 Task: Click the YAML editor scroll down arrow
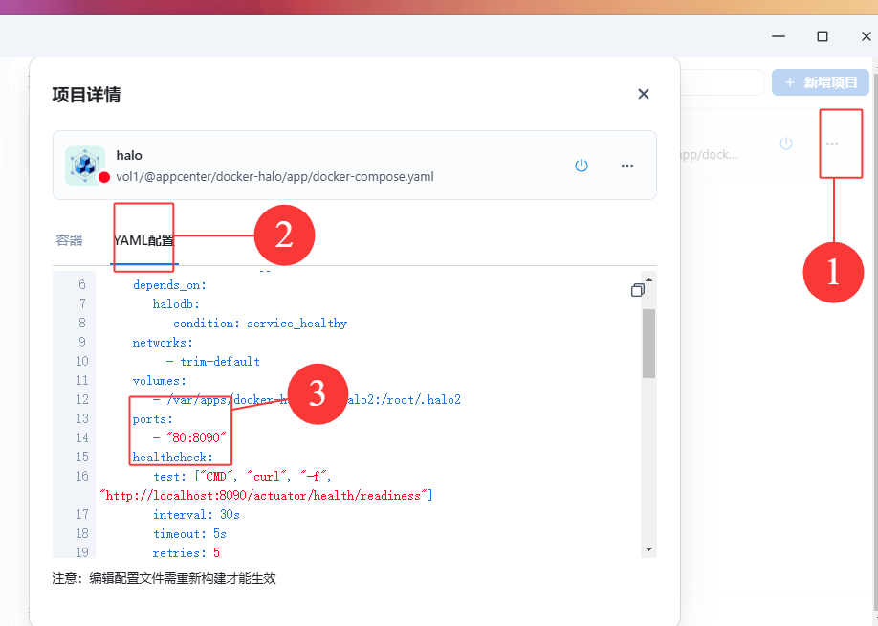[x=648, y=549]
